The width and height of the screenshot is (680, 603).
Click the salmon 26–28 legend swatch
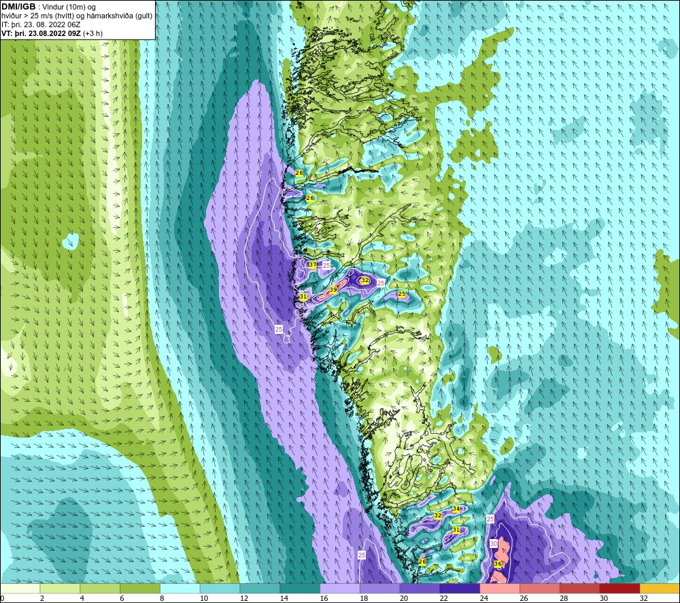pyautogui.click(x=539, y=588)
